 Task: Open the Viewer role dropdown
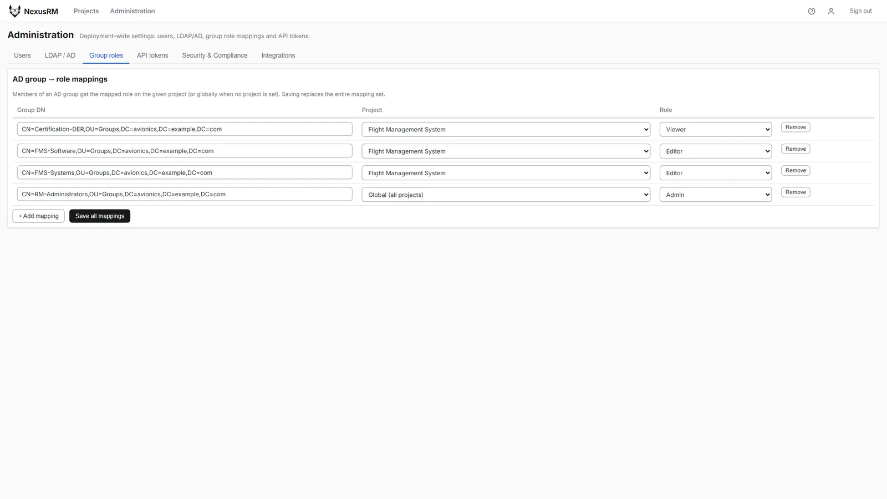(716, 129)
